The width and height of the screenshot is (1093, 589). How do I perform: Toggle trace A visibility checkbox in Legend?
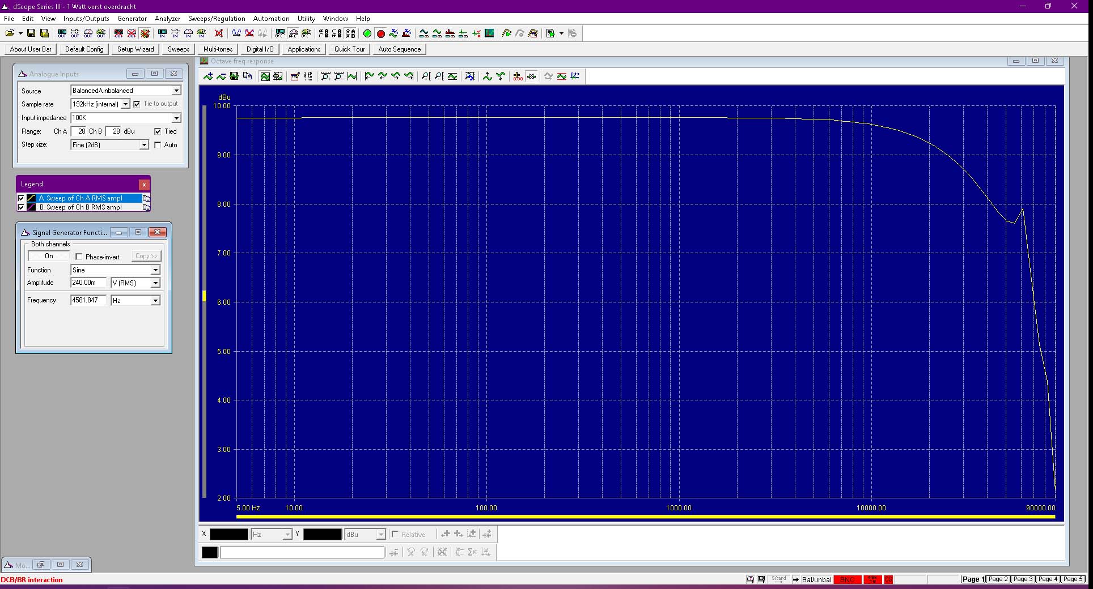22,198
